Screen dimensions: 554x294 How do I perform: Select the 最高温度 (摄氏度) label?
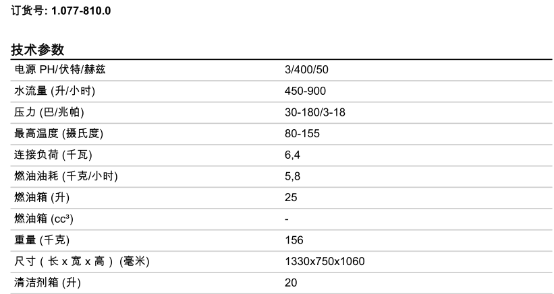(59, 134)
